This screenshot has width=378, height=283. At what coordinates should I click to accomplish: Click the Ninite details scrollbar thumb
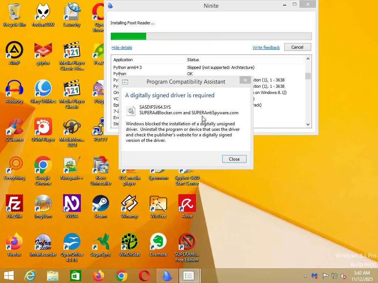[308, 76]
